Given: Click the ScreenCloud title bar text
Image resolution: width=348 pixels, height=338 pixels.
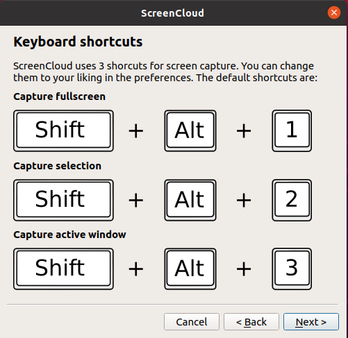Looking at the screenshot, I should (172, 13).
